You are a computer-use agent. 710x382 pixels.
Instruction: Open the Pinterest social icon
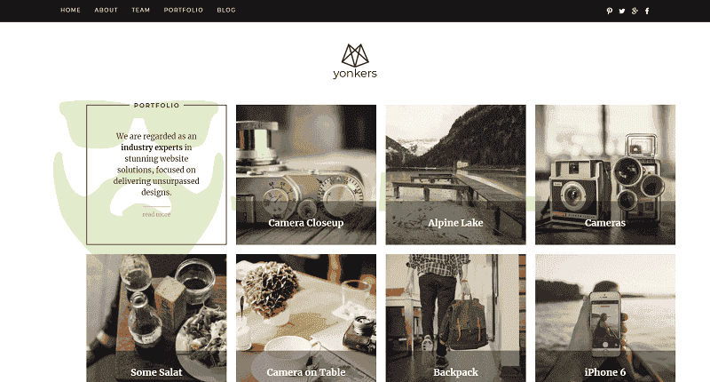pyautogui.click(x=609, y=11)
